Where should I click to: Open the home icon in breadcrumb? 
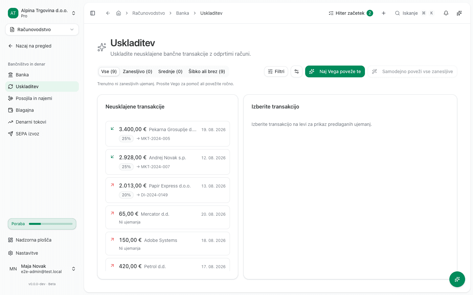[119, 13]
